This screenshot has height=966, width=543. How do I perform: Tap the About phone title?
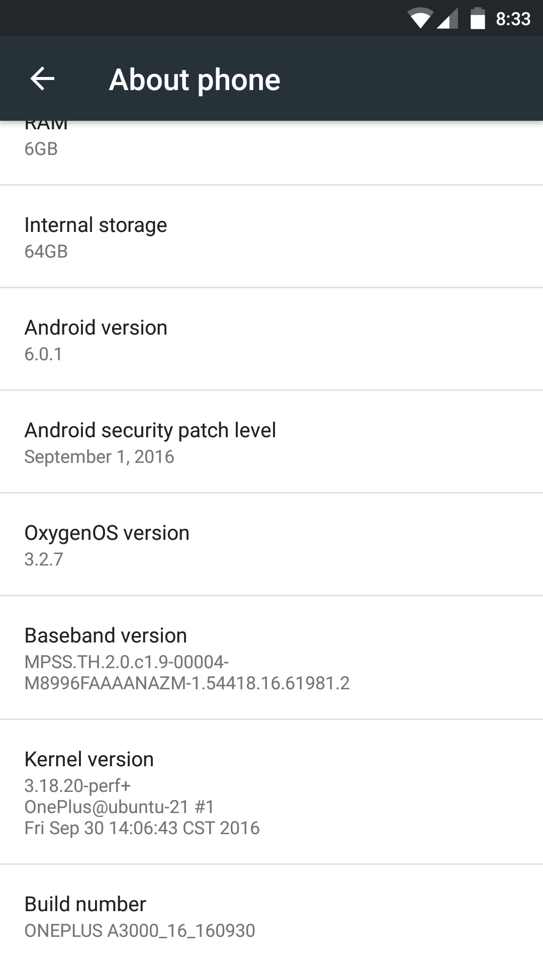pyautogui.click(x=195, y=79)
